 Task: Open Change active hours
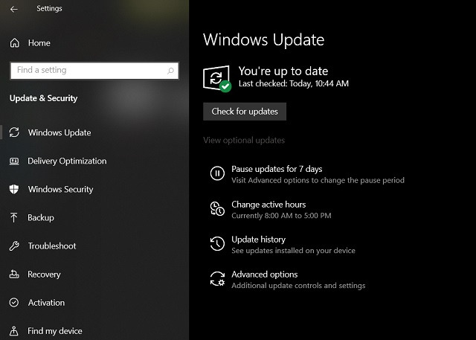point(268,205)
